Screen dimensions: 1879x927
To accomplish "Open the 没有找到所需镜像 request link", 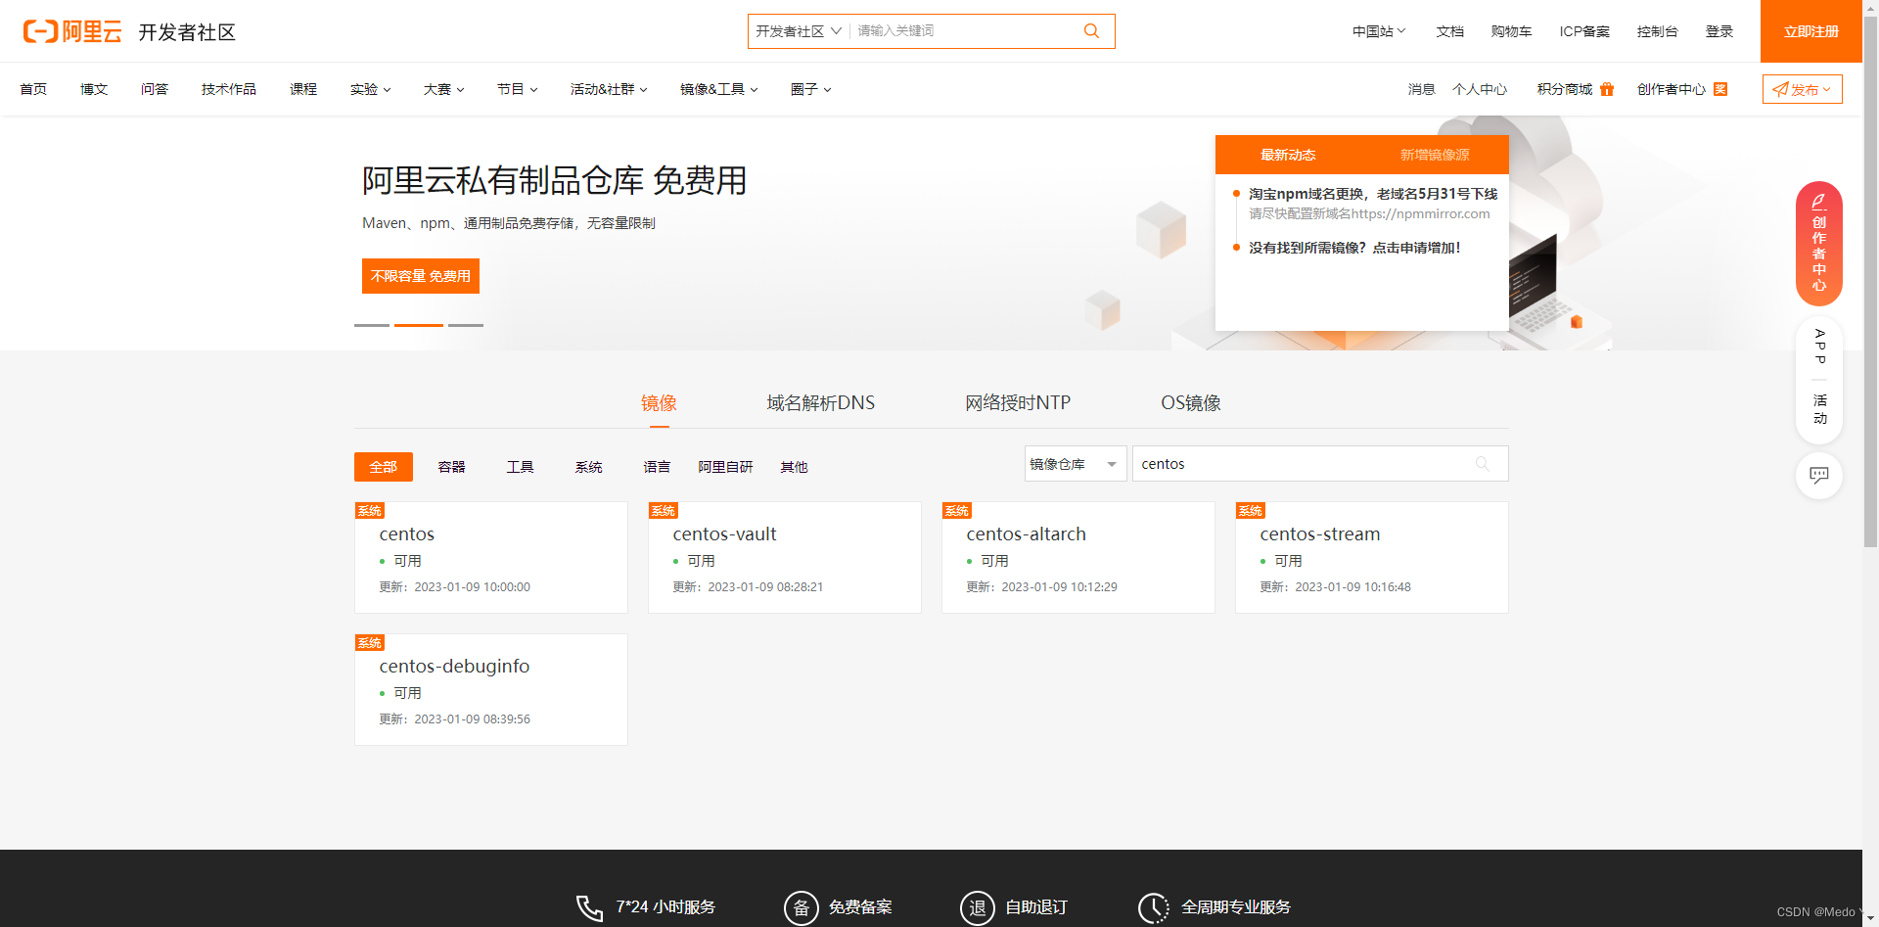I will [x=1355, y=248].
